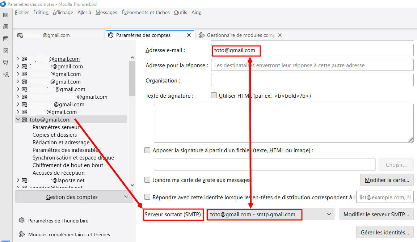
Task: Open the Édition menu
Action: (x=41, y=13)
